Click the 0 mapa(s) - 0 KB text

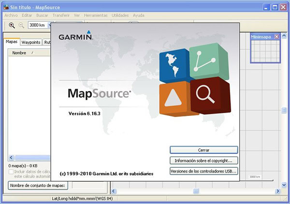point(23,166)
